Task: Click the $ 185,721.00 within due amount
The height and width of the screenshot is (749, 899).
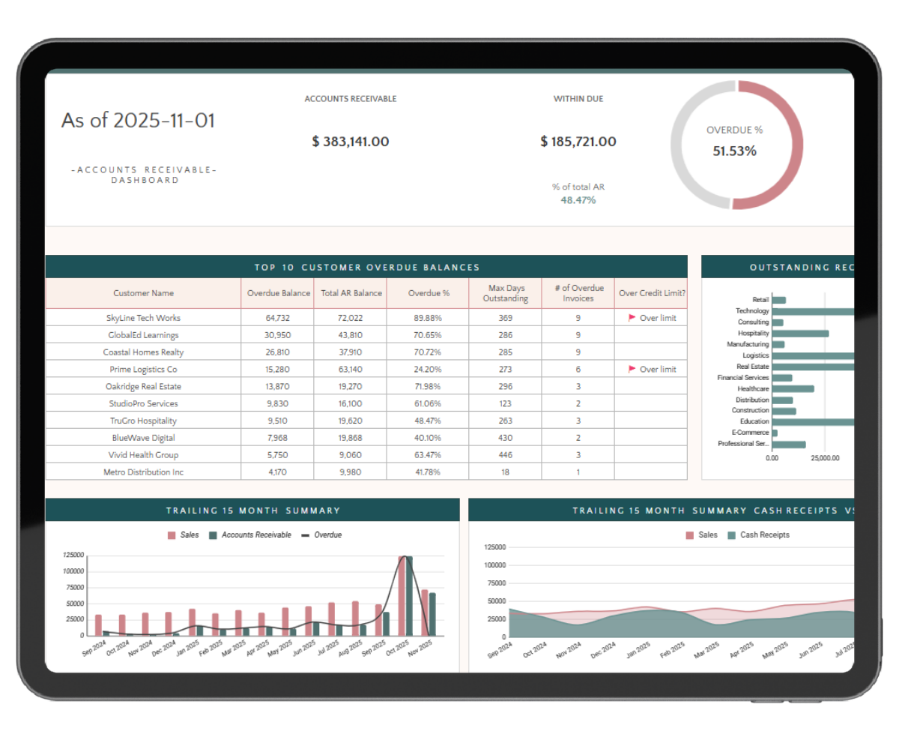Action: (578, 142)
